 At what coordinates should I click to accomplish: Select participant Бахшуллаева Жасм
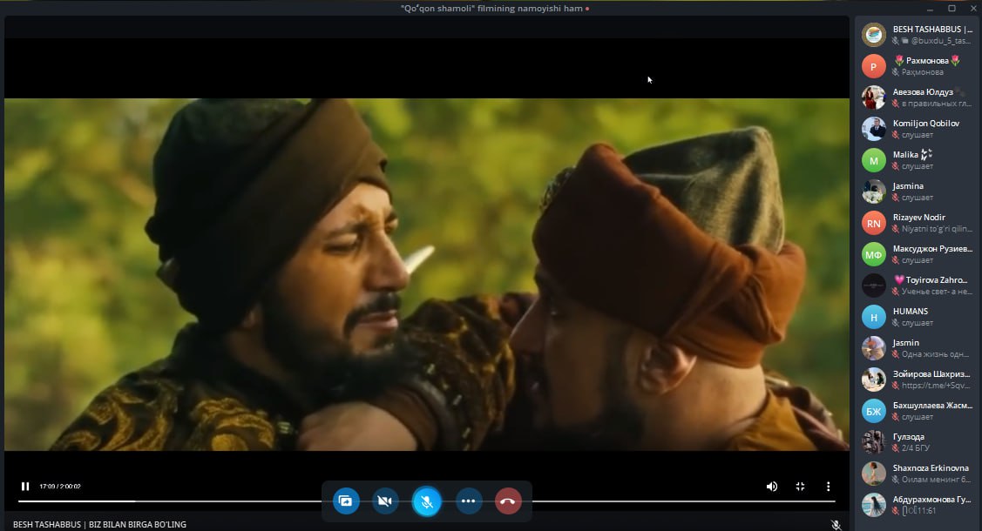[917, 411]
